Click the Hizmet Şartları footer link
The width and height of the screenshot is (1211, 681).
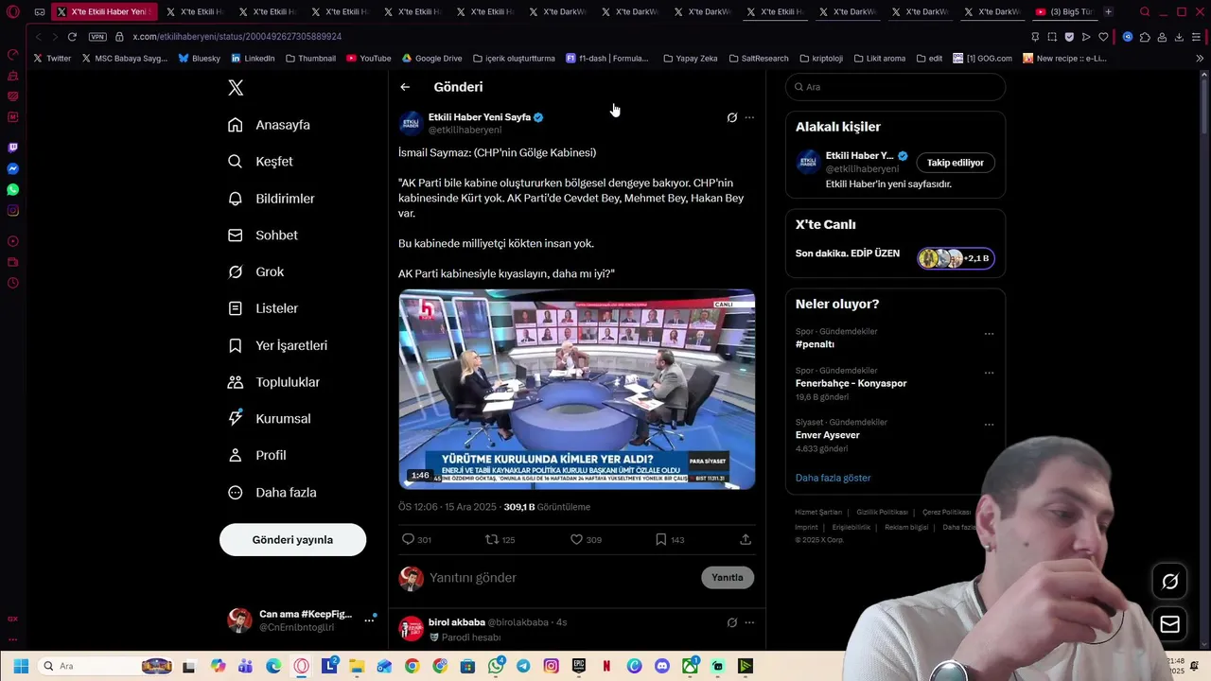coord(818,513)
